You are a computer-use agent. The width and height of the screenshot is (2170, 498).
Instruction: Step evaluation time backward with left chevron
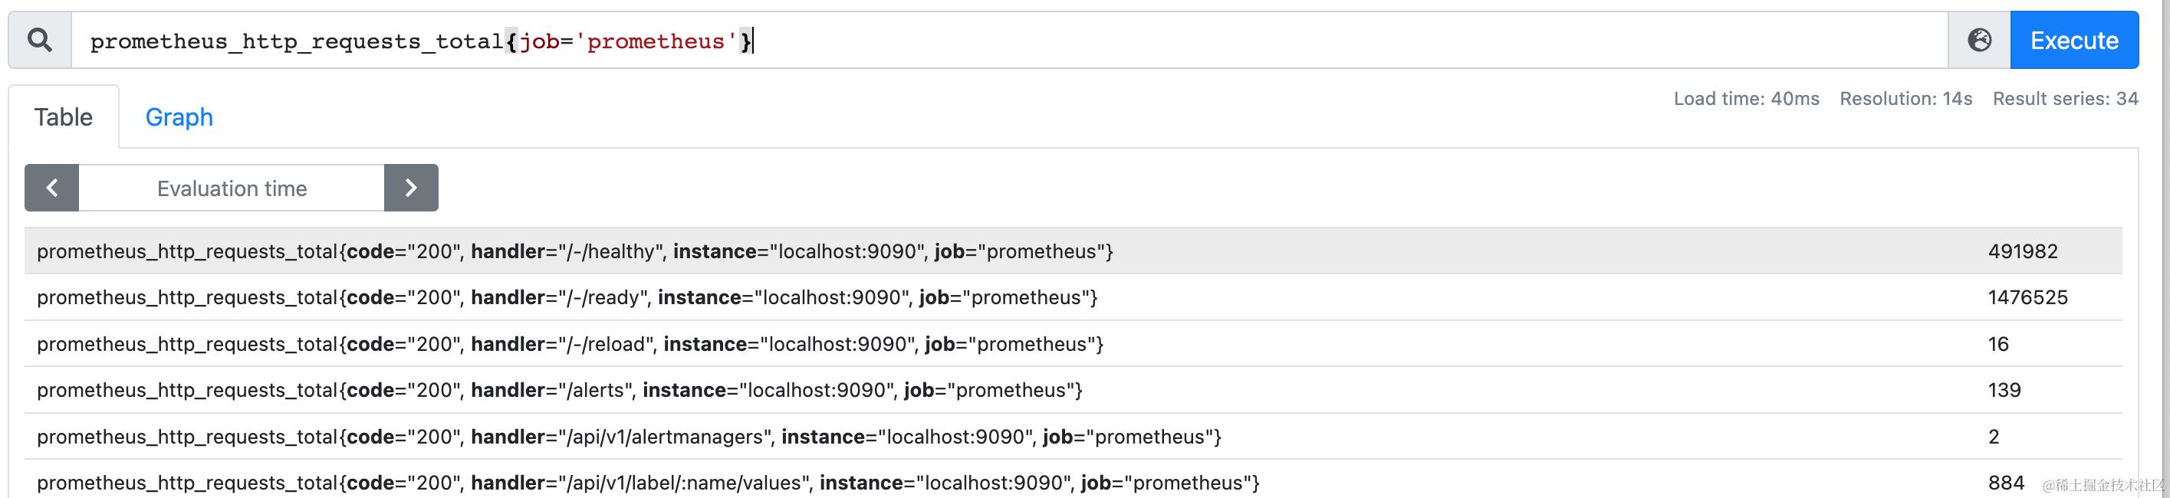51,188
